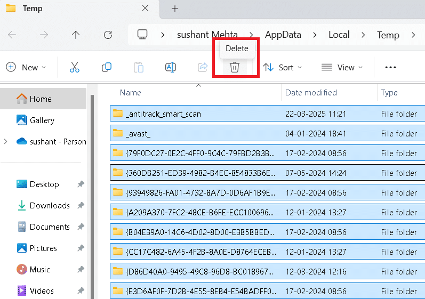Click the Delete trash can icon
This screenshot has height=299, width=425.
coord(235,67)
